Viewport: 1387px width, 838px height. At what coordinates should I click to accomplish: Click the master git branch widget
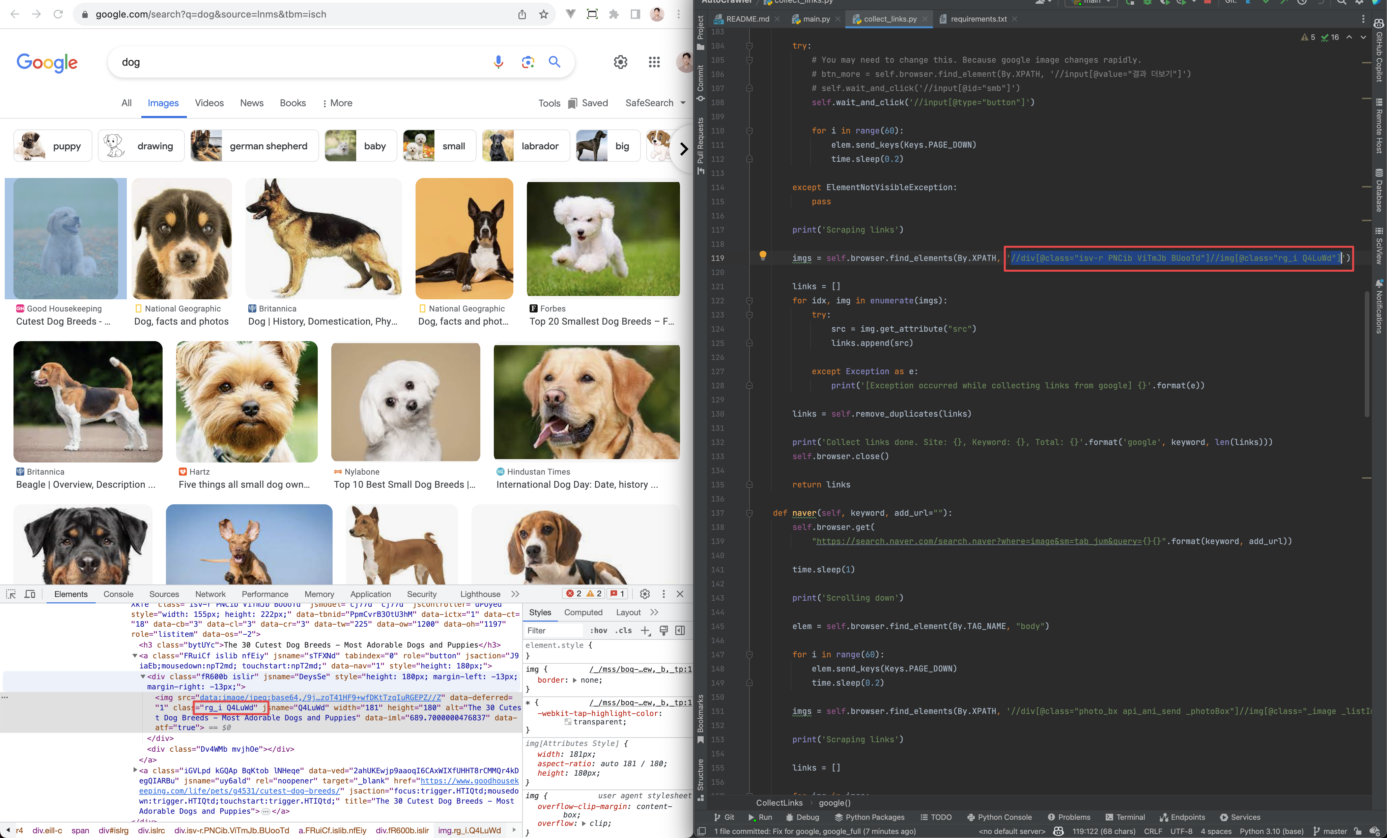(x=1330, y=831)
